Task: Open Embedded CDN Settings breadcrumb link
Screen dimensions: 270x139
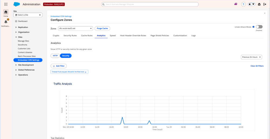Action: coord(61,16)
